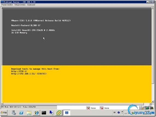Click the VMware ESXi 5.0.0 version line
Viewport: 156px width, 117px height.
[x=41, y=20]
